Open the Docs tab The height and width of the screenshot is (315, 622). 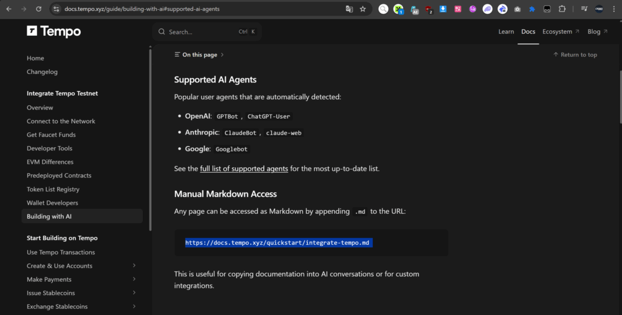[528, 31]
